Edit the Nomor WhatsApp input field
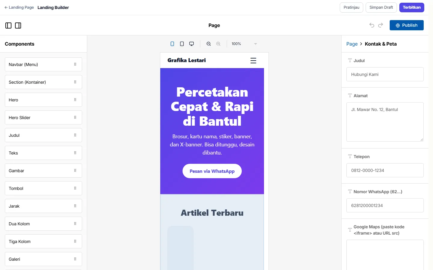This screenshot has height=270, width=433. tap(385, 205)
